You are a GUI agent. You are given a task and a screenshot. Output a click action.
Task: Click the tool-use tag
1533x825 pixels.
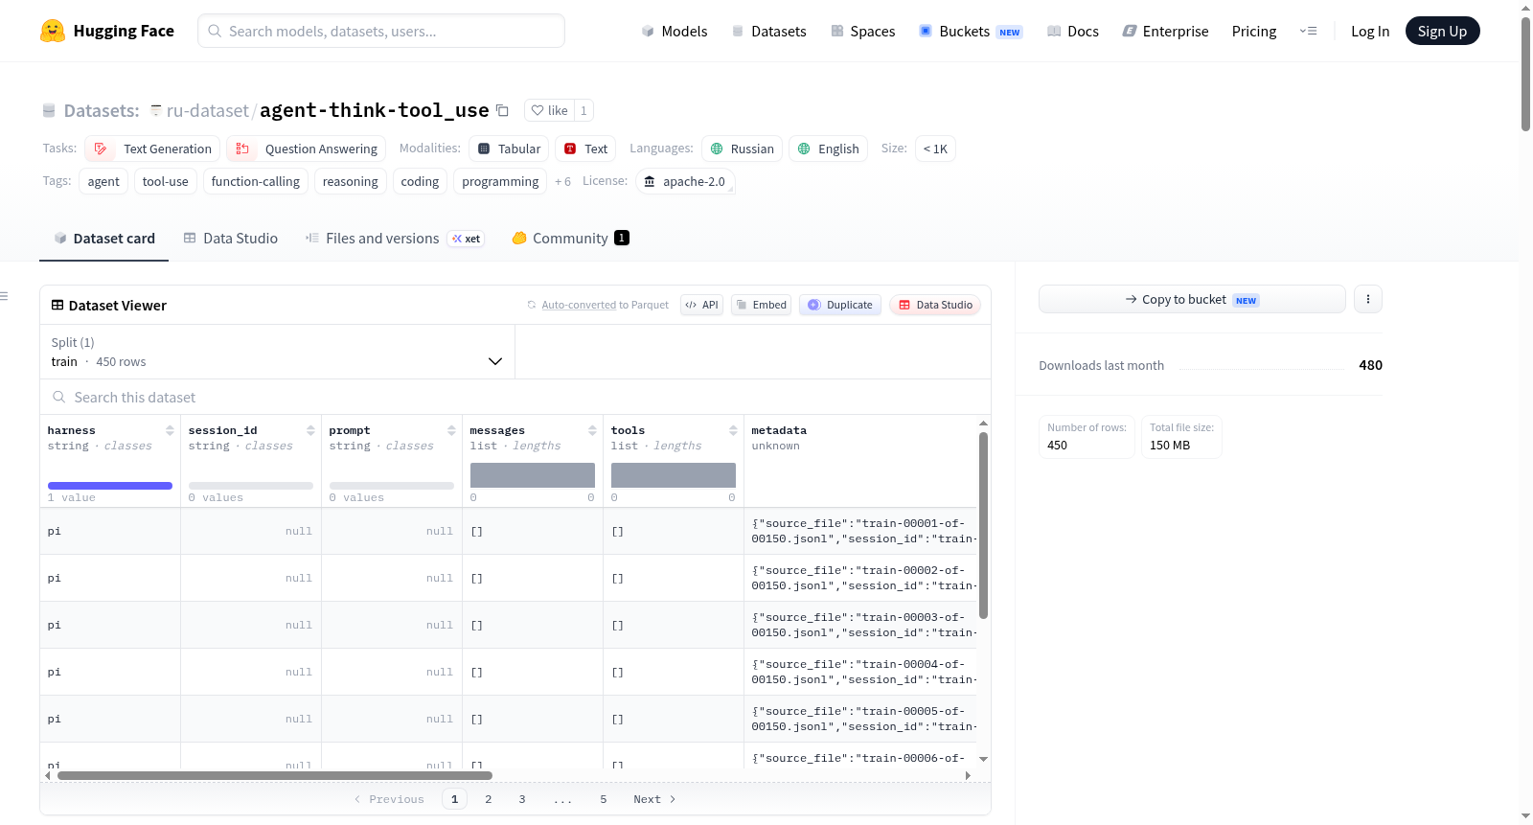[166, 181]
